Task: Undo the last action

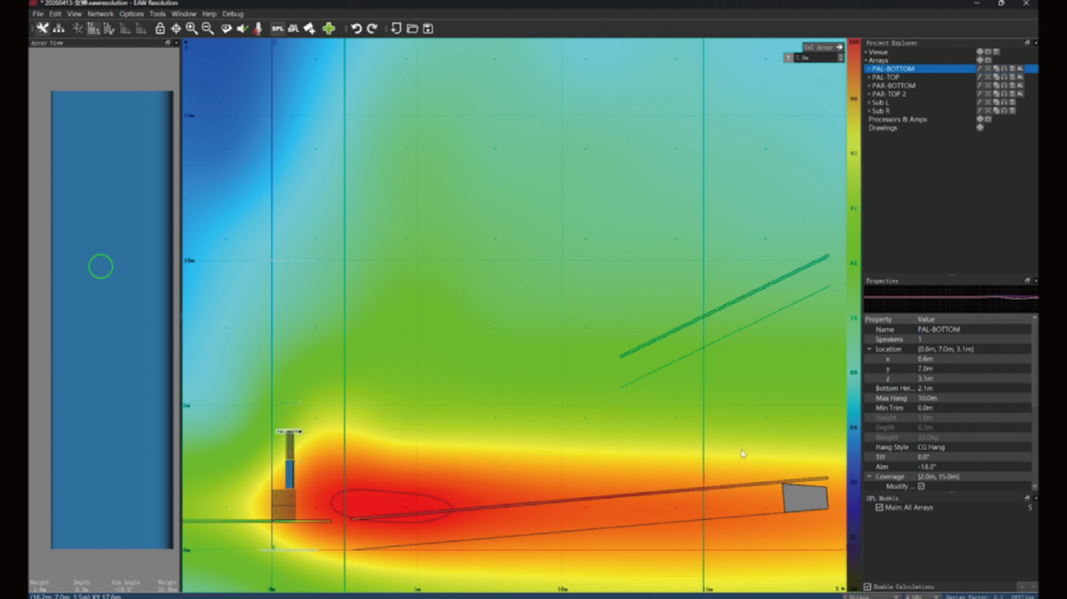Action: pos(356,29)
